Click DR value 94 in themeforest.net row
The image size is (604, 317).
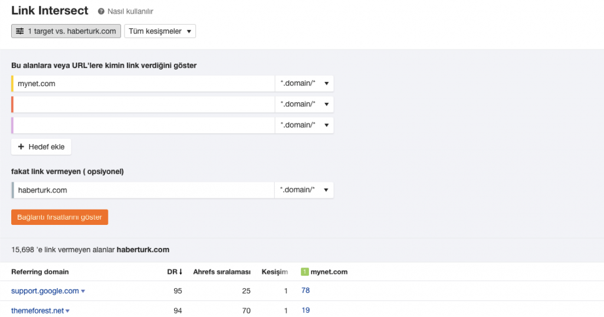pyautogui.click(x=178, y=311)
